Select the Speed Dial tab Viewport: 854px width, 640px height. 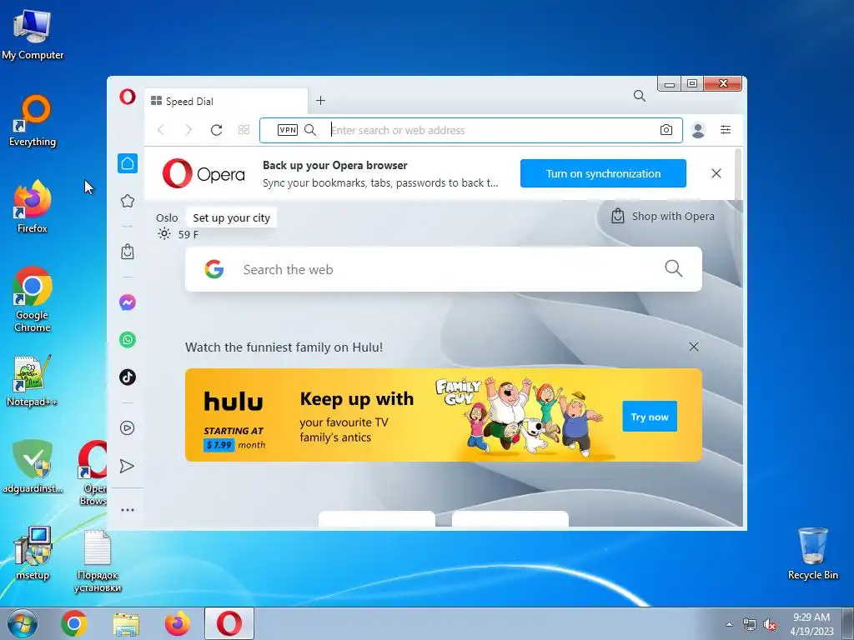tap(226, 101)
